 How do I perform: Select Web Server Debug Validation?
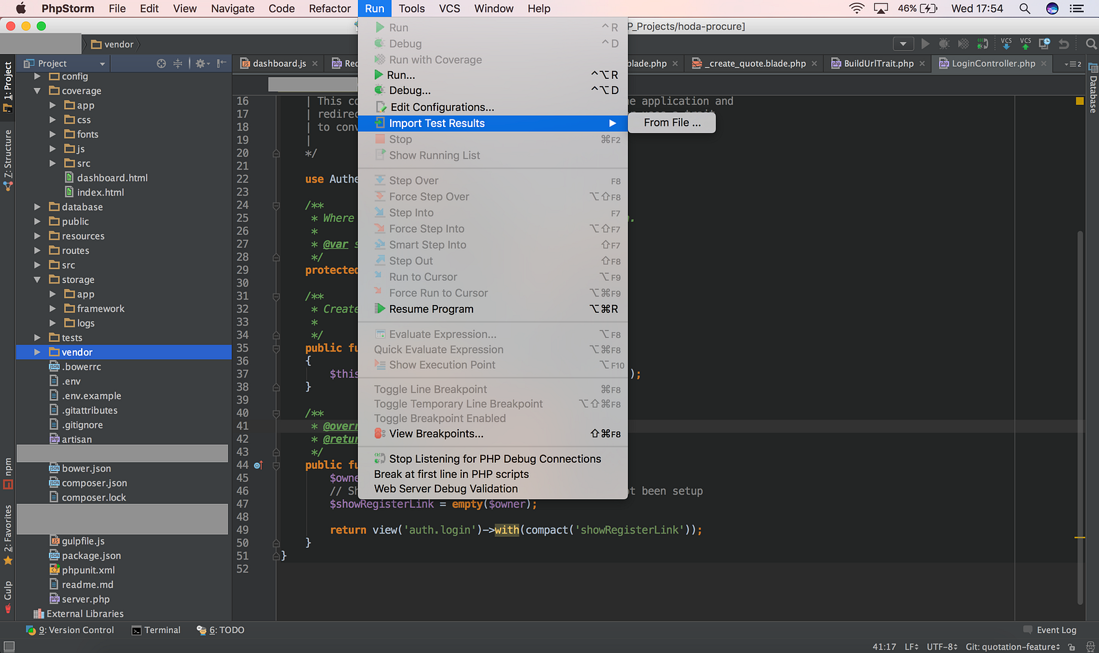tap(492, 489)
